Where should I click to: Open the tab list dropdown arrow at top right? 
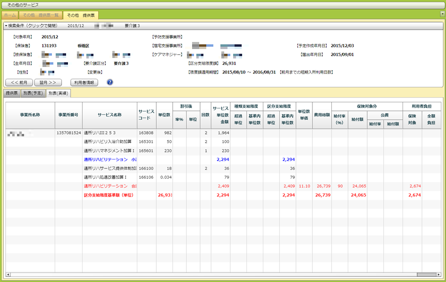click(x=442, y=14)
